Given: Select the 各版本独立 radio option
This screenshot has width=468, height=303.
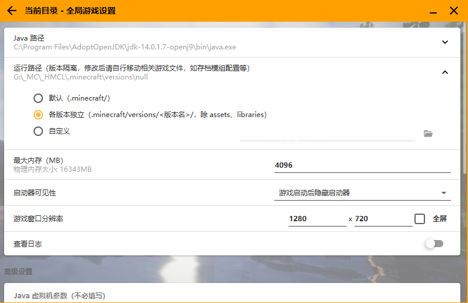Looking at the screenshot, I should (38, 115).
